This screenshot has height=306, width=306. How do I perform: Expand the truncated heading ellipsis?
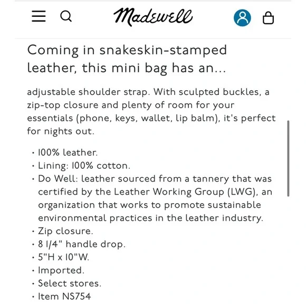tap(220, 69)
